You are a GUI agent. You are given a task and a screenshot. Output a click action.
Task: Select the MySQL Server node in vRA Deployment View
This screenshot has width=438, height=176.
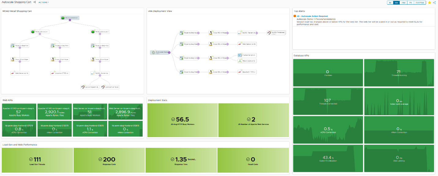click(247, 33)
